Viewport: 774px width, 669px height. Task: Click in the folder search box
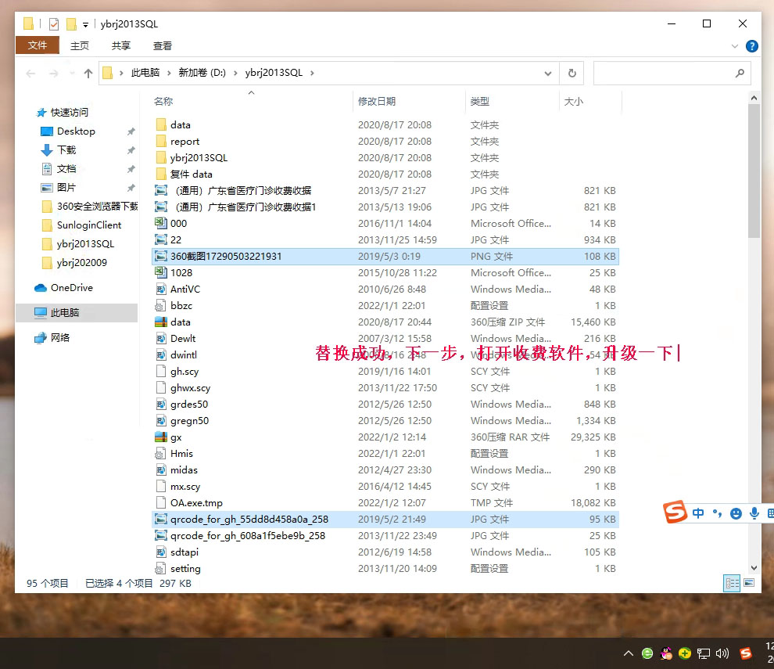[x=665, y=73]
